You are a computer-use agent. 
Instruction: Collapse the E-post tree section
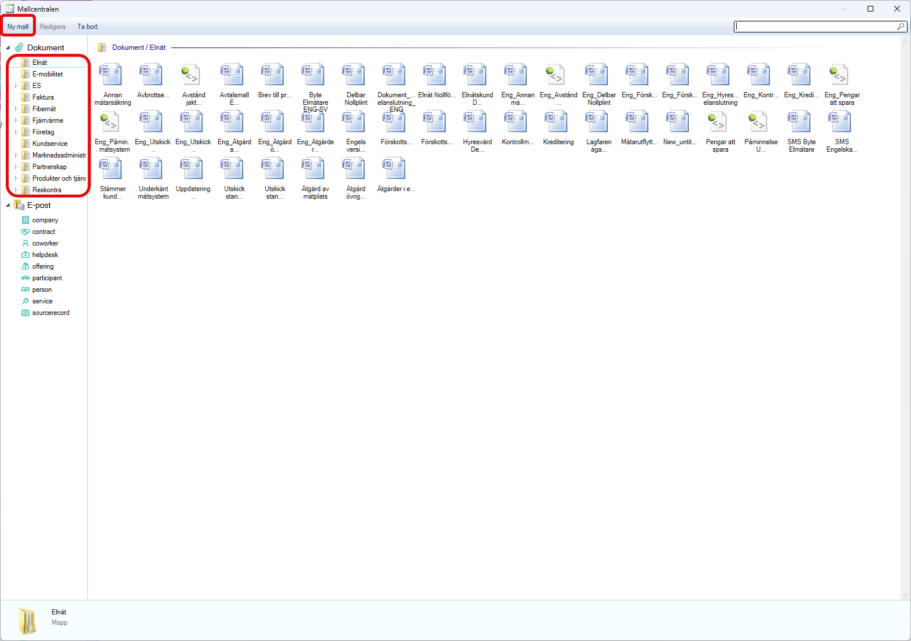pyautogui.click(x=8, y=205)
